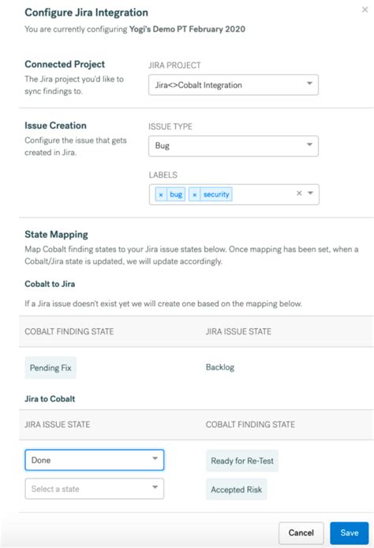Expand the Labels dropdown arrow
The height and width of the screenshot is (548, 374).
coord(310,193)
